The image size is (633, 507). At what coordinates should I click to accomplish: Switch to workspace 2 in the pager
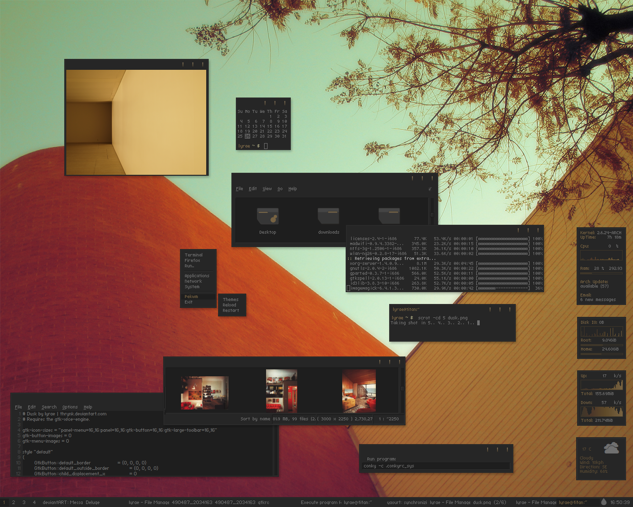(13, 502)
